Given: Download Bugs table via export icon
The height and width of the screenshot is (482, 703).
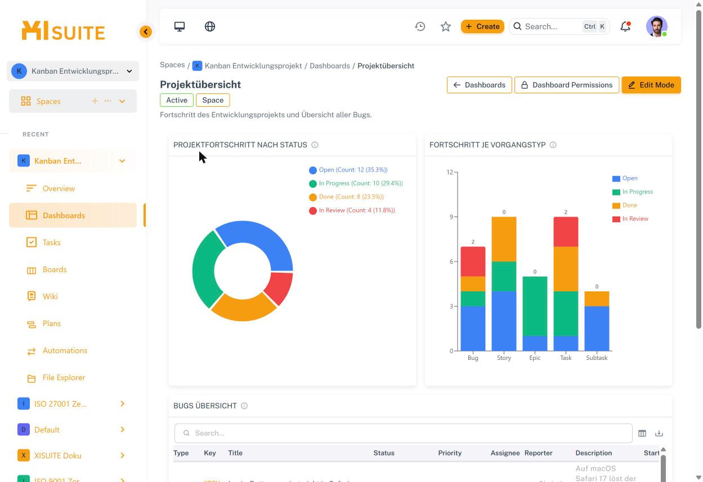Looking at the screenshot, I should point(659,433).
